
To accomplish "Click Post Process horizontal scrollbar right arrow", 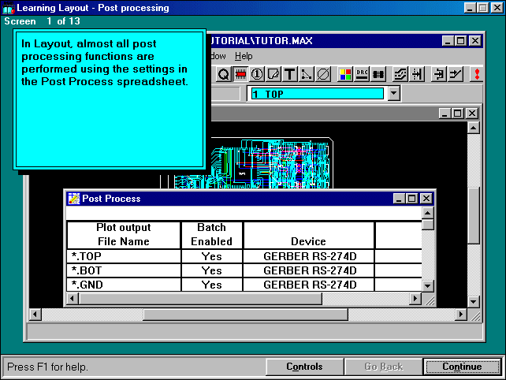I will [x=415, y=299].
